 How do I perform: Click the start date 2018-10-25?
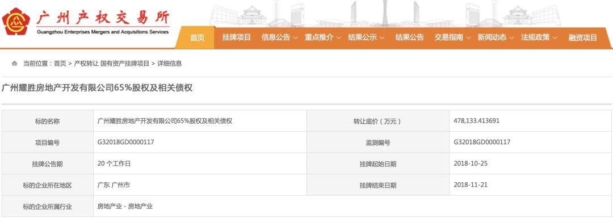tap(471, 163)
